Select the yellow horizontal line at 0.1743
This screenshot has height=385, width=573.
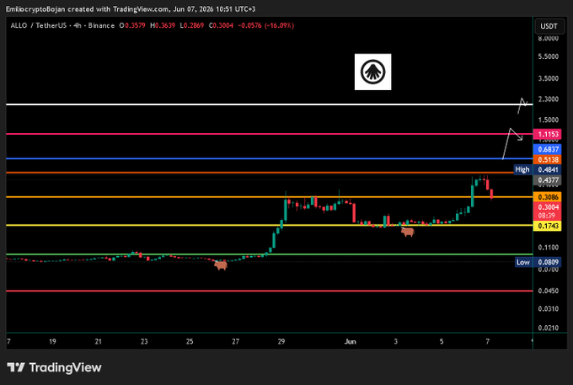pos(270,225)
